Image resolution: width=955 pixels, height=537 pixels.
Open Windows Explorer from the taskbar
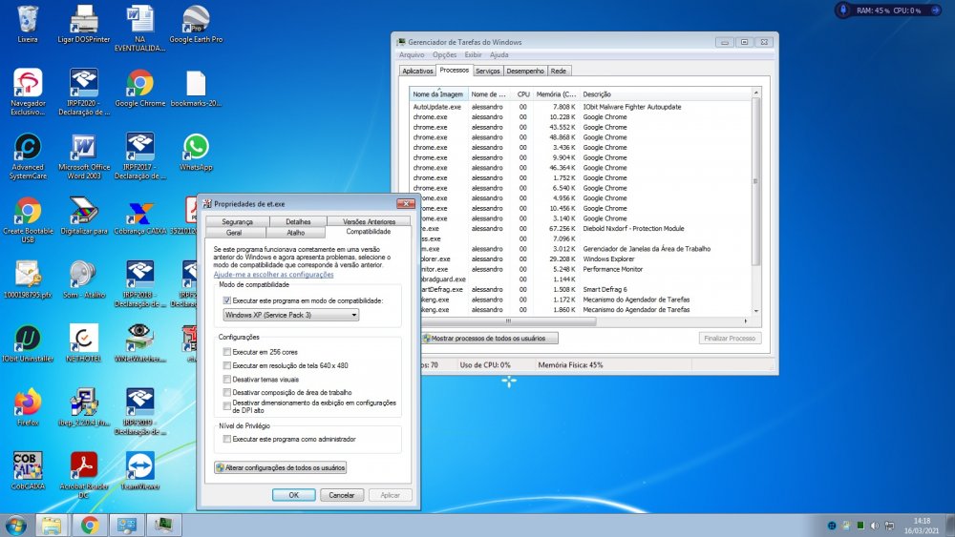52,525
